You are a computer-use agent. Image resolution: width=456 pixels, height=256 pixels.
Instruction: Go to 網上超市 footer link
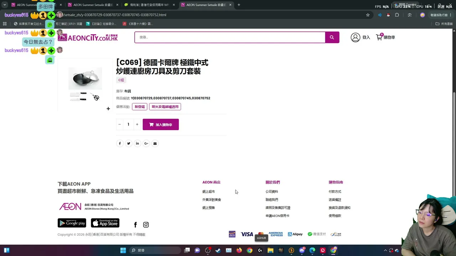point(208,192)
